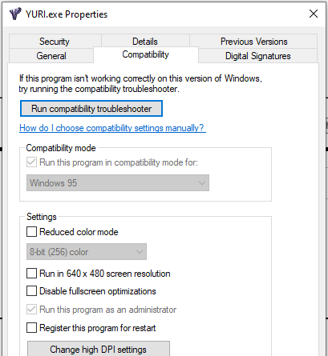The width and height of the screenshot is (328, 356).
Task: Close the YURI.exe Properties dialog
Action: tap(314, 14)
